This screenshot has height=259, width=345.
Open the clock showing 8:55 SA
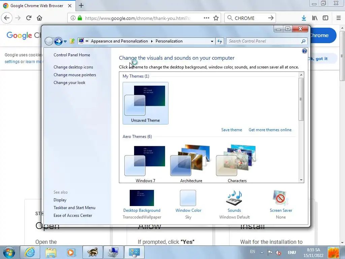[x=313, y=253]
